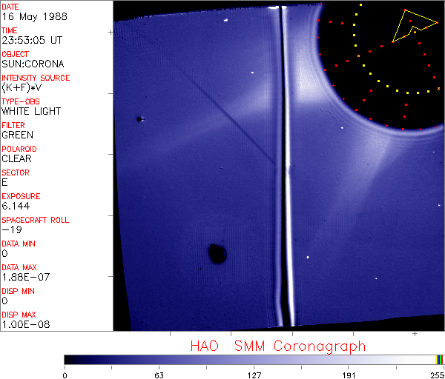Viewport: 445px width, 379px height.
Task: Click the EXPOSURE label
Action: (21, 196)
